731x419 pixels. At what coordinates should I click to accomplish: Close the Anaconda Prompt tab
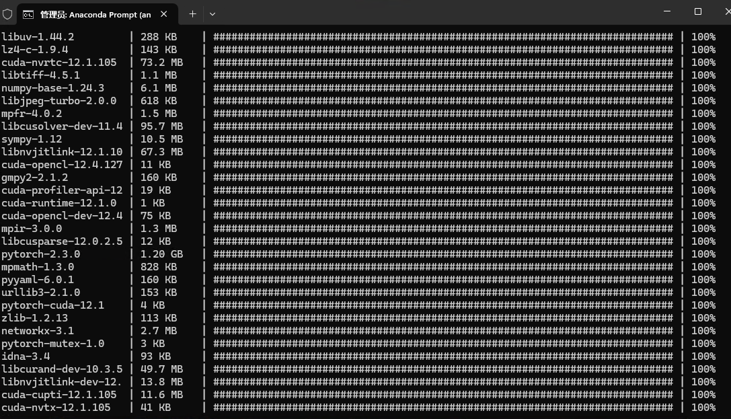(x=163, y=14)
